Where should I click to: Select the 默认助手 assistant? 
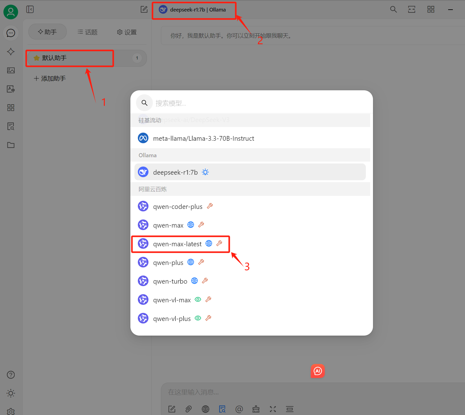point(87,58)
